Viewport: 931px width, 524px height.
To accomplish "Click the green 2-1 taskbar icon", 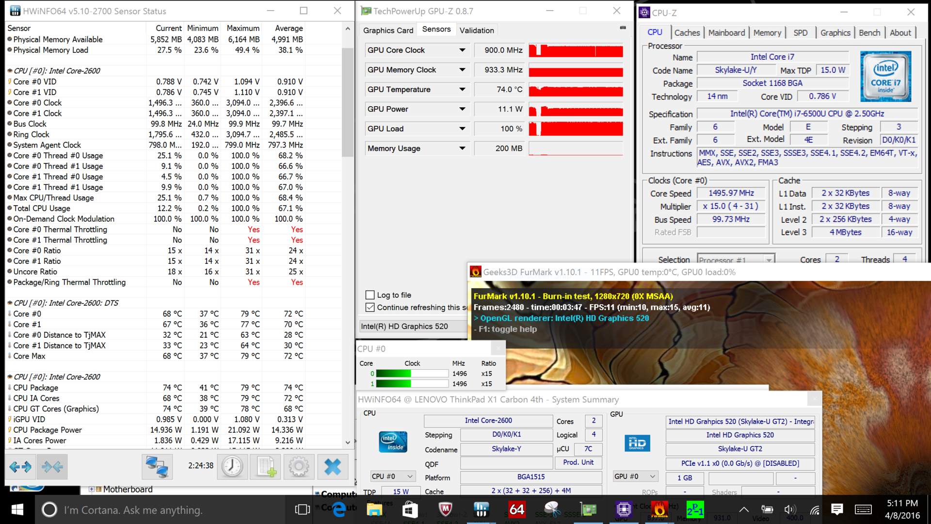I will [695, 509].
